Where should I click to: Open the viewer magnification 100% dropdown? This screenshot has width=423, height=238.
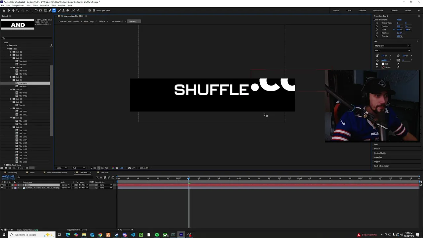click(x=61, y=168)
